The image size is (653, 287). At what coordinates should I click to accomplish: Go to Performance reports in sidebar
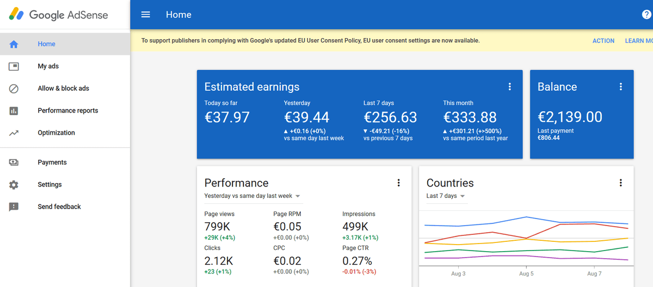[x=68, y=111]
